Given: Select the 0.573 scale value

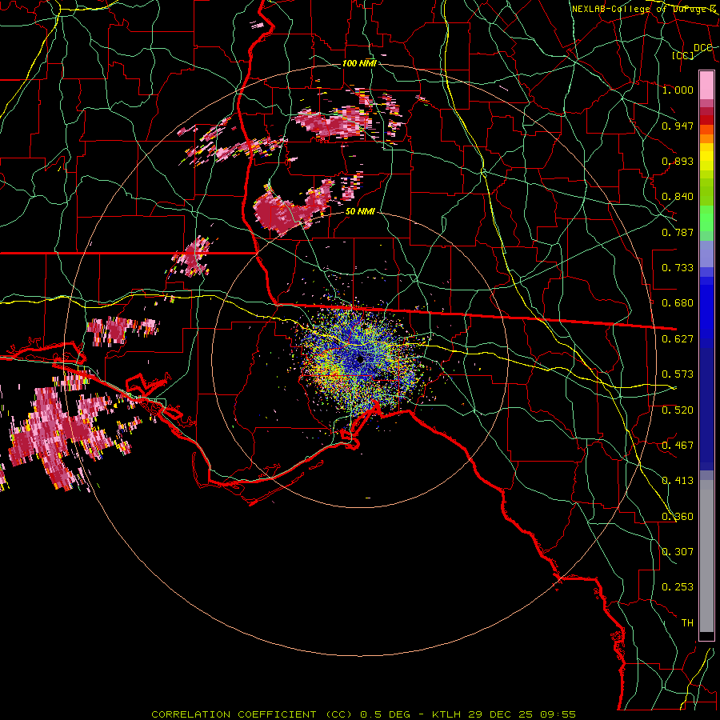Looking at the screenshot, I should click(678, 374).
